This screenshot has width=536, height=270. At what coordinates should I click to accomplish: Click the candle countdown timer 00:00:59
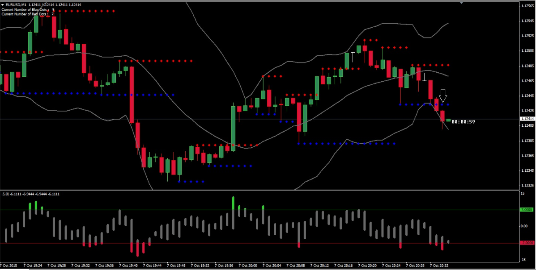(463, 122)
